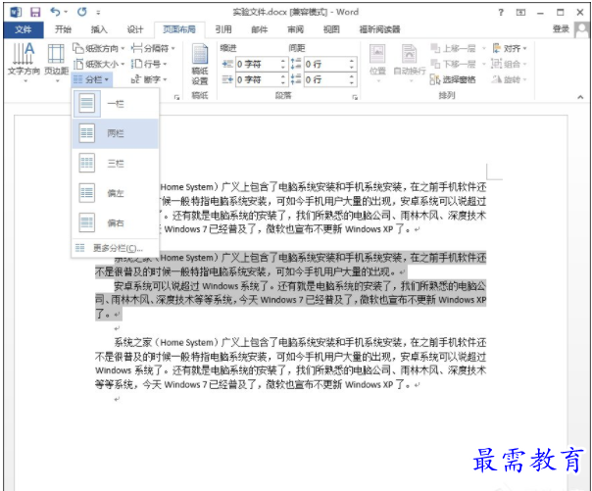This screenshot has height=491, width=592.
Task: Adjust spacing after stepper arrows
Action: pyautogui.click(x=352, y=79)
